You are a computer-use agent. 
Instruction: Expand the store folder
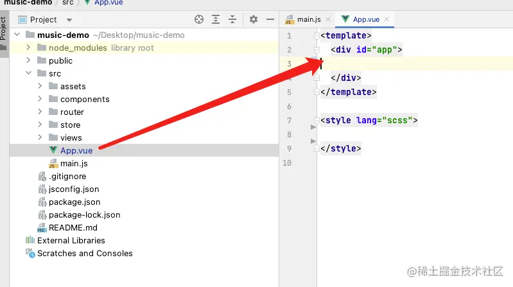coord(40,125)
